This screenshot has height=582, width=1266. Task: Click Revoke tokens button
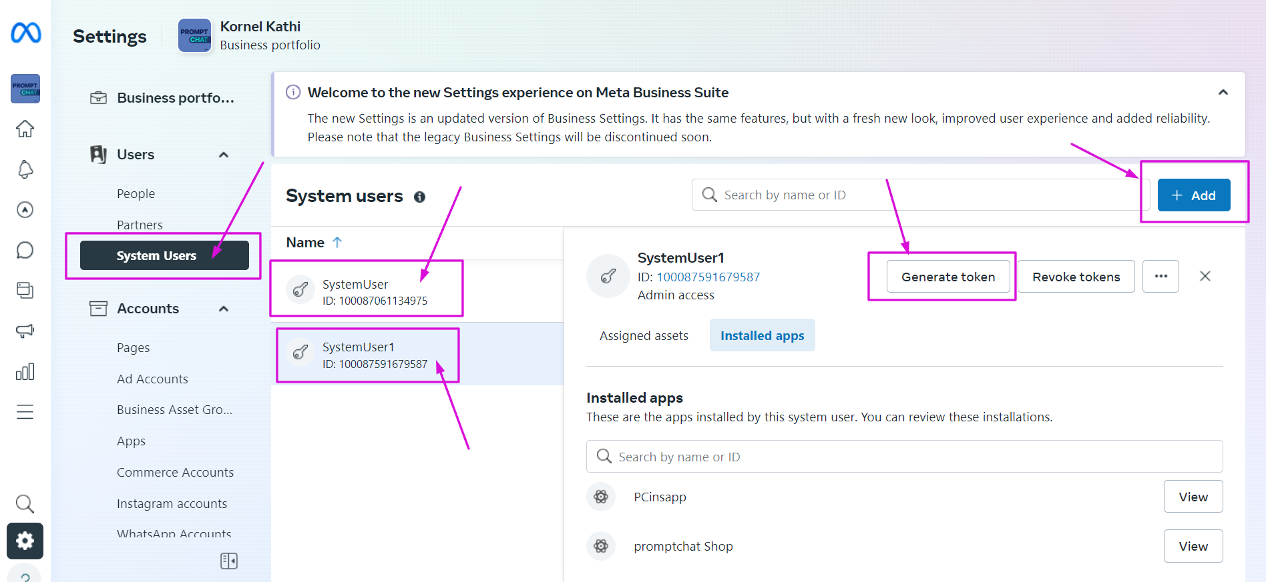point(1076,277)
